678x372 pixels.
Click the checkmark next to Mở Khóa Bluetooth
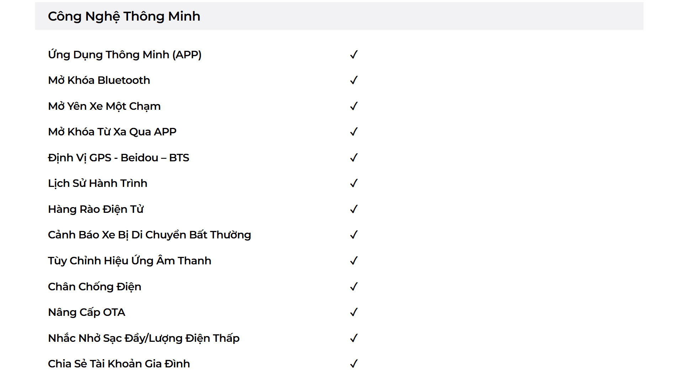pos(354,80)
